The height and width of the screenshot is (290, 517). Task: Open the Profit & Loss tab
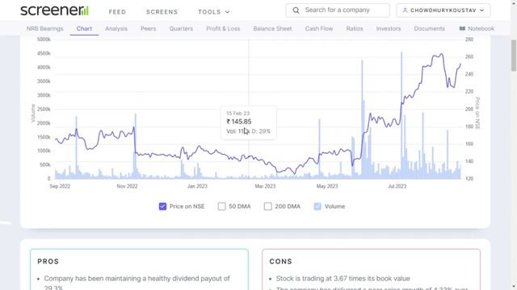(223, 29)
